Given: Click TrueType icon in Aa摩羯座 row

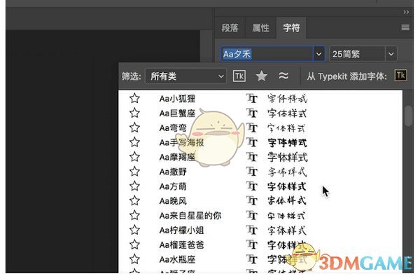Looking at the screenshot, I should [252, 157].
